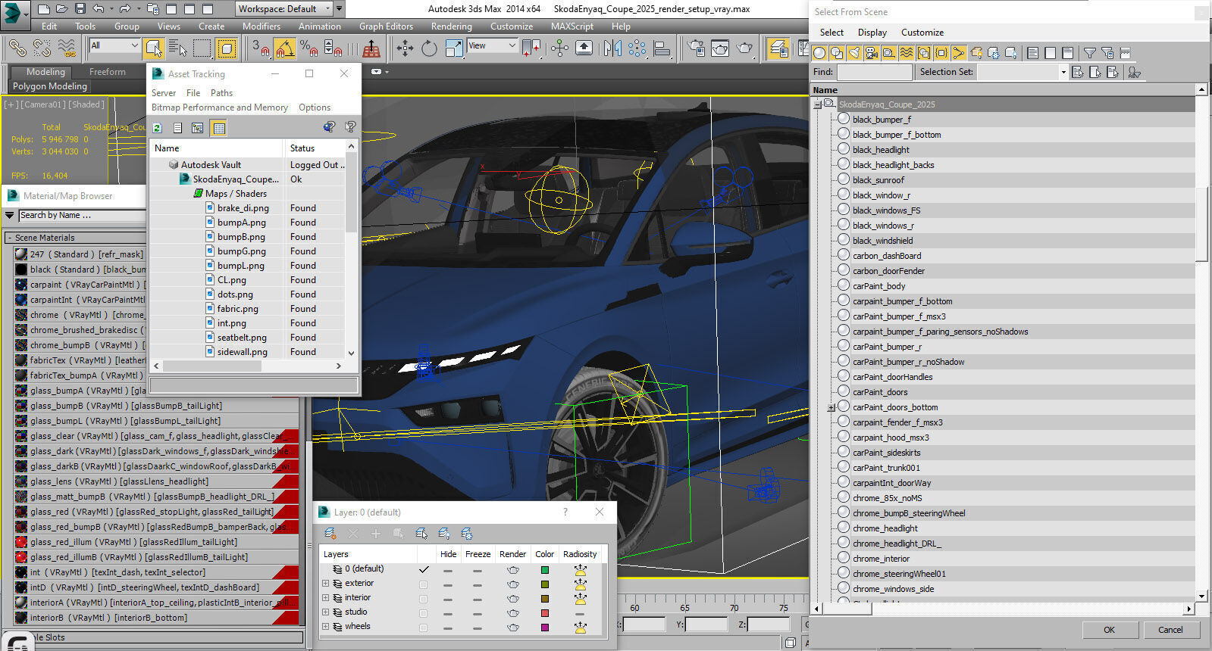The image size is (1212, 651).
Task: Toggle Freeze for the interior layer
Action: click(477, 598)
